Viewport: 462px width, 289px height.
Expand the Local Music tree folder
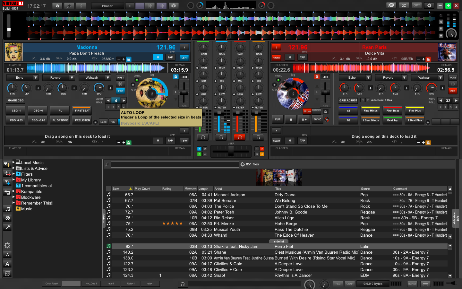pyautogui.click(x=13, y=162)
